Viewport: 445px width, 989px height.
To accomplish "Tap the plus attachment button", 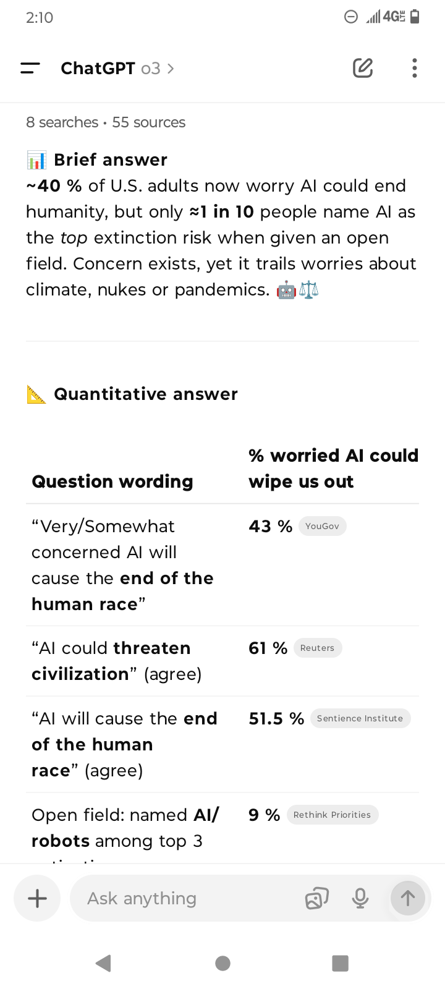I will click(37, 898).
